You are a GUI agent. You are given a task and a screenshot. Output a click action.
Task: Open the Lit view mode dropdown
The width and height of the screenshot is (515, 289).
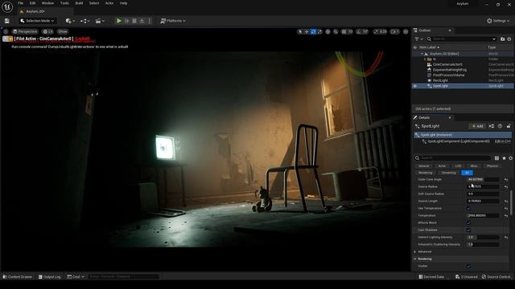pyautogui.click(x=47, y=31)
